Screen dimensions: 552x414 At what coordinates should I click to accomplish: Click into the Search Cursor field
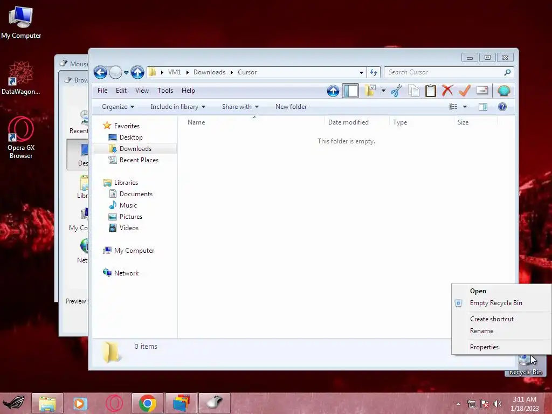click(x=444, y=72)
